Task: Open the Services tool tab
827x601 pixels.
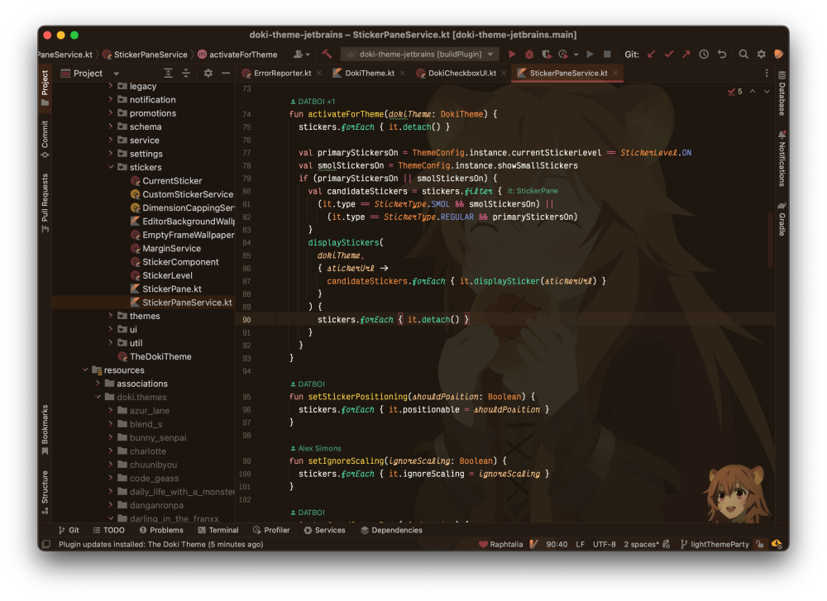Action: pos(324,531)
